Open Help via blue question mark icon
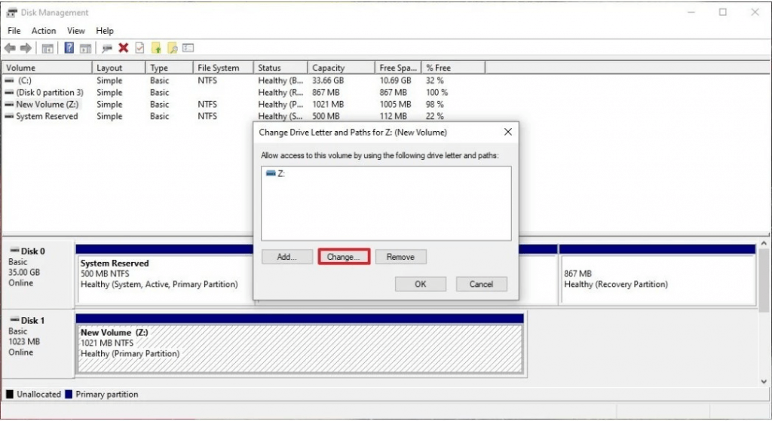 (69, 47)
